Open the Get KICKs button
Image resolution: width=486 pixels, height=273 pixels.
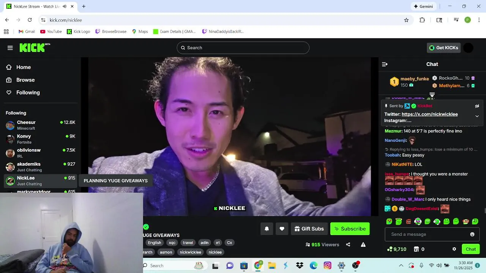pos(443,48)
